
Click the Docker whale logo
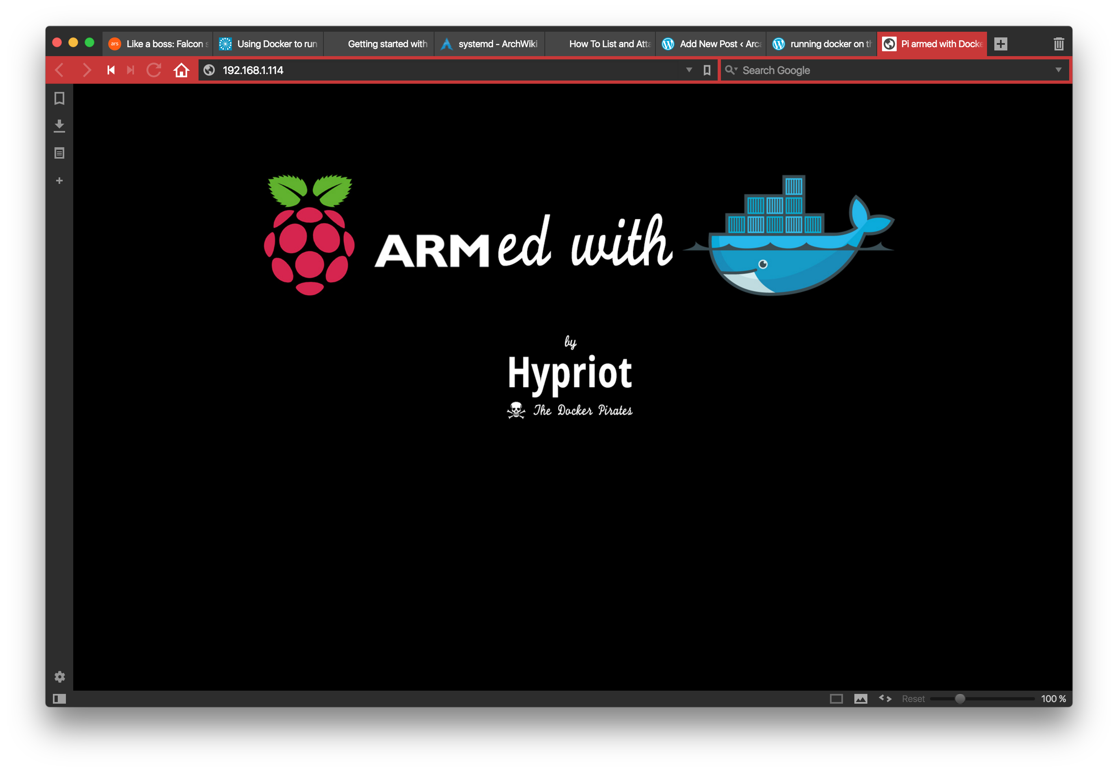click(788, 235)
